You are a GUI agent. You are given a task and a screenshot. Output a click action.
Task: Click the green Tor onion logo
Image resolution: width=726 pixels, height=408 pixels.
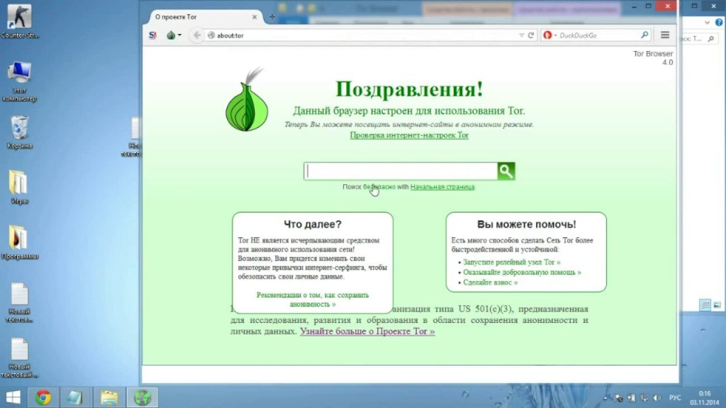pyautogui.click(x=246, y=100)
